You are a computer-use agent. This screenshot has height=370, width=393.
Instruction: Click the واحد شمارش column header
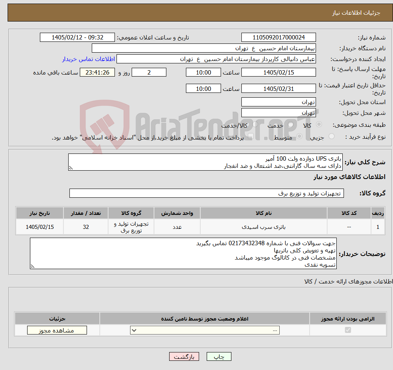coord(177,213)
